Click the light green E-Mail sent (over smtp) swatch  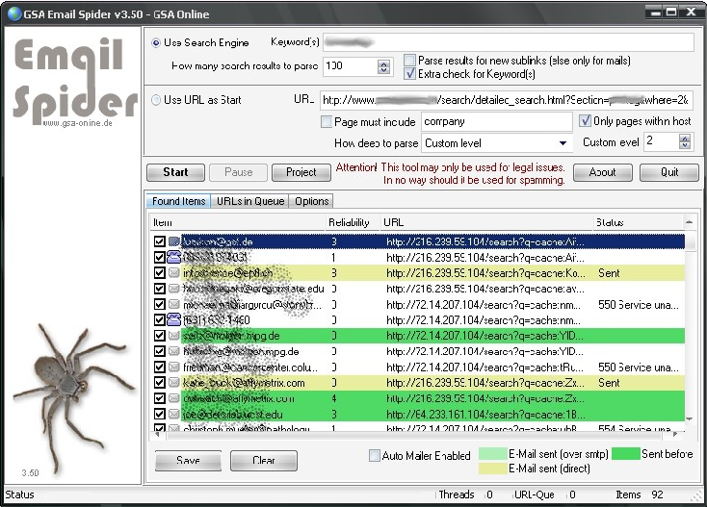tap(492, 454)
